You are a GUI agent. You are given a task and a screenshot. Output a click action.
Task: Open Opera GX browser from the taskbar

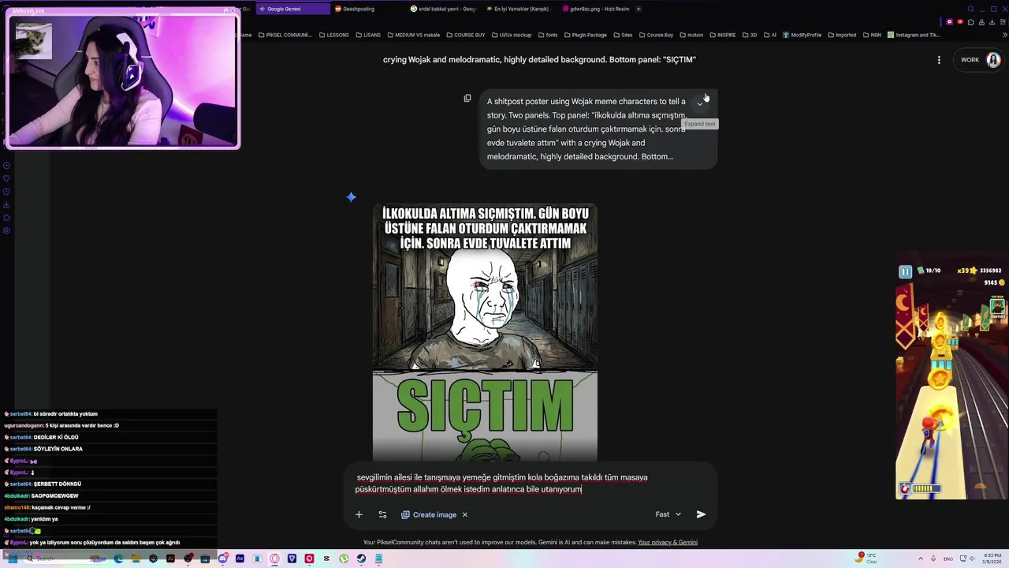(x=274, y=559)
